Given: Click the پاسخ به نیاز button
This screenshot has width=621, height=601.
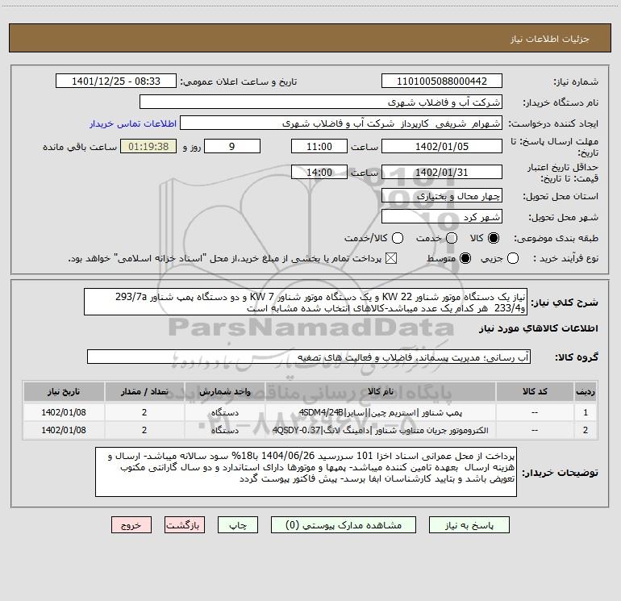Looking at the screenshot, I should (469, 525).
